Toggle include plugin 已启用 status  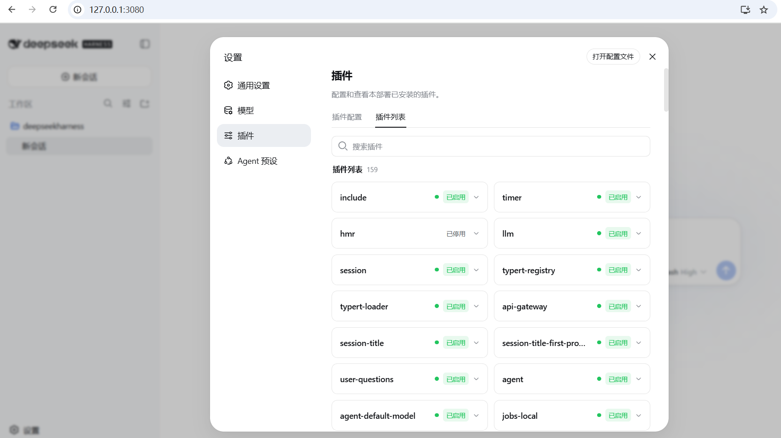[456, 197]
